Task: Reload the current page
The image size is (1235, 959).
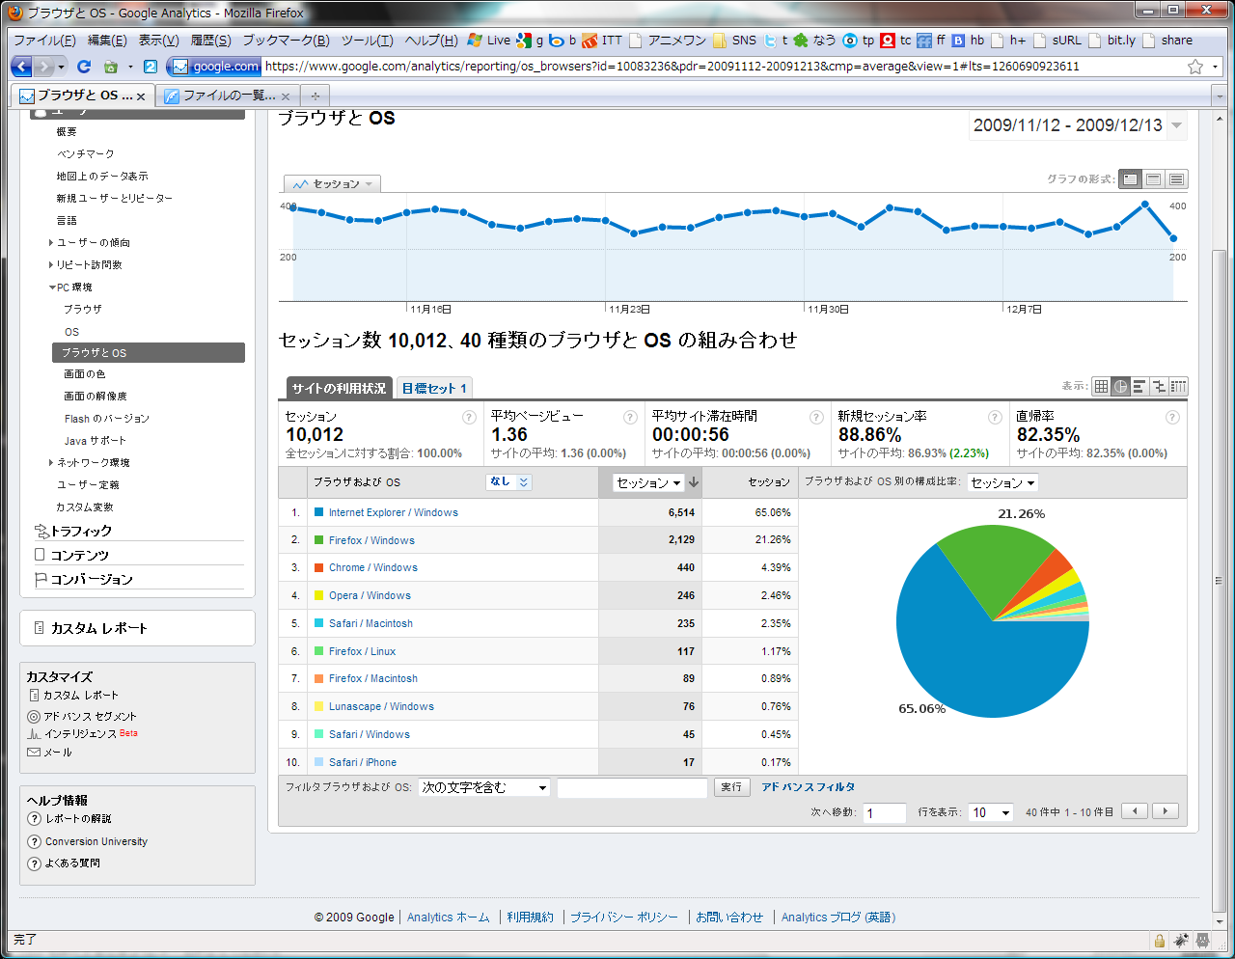Action: pyautogui.click(x=84, y=67)
